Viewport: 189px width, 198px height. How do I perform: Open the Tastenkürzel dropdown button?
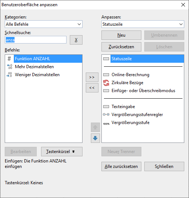62,152
